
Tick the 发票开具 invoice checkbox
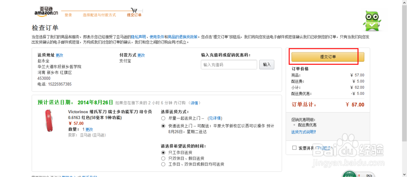pyautogui.click(x=294, y=148)
